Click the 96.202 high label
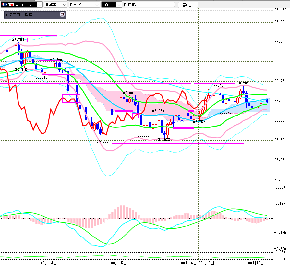 pyautogui.click(x=243, y=83)
